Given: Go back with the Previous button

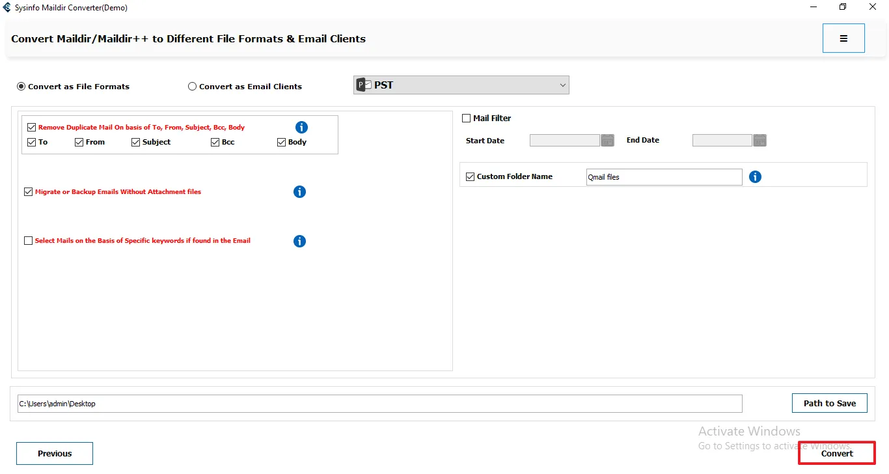Looking at the screenshot, I should 55,454.
